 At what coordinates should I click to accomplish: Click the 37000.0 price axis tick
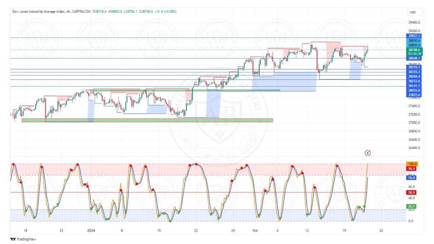point(414,123)
